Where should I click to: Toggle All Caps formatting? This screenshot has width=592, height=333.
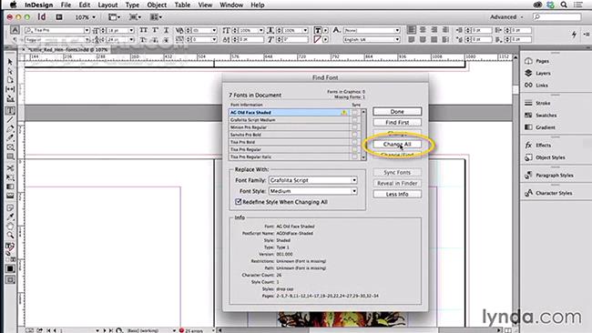144,30
